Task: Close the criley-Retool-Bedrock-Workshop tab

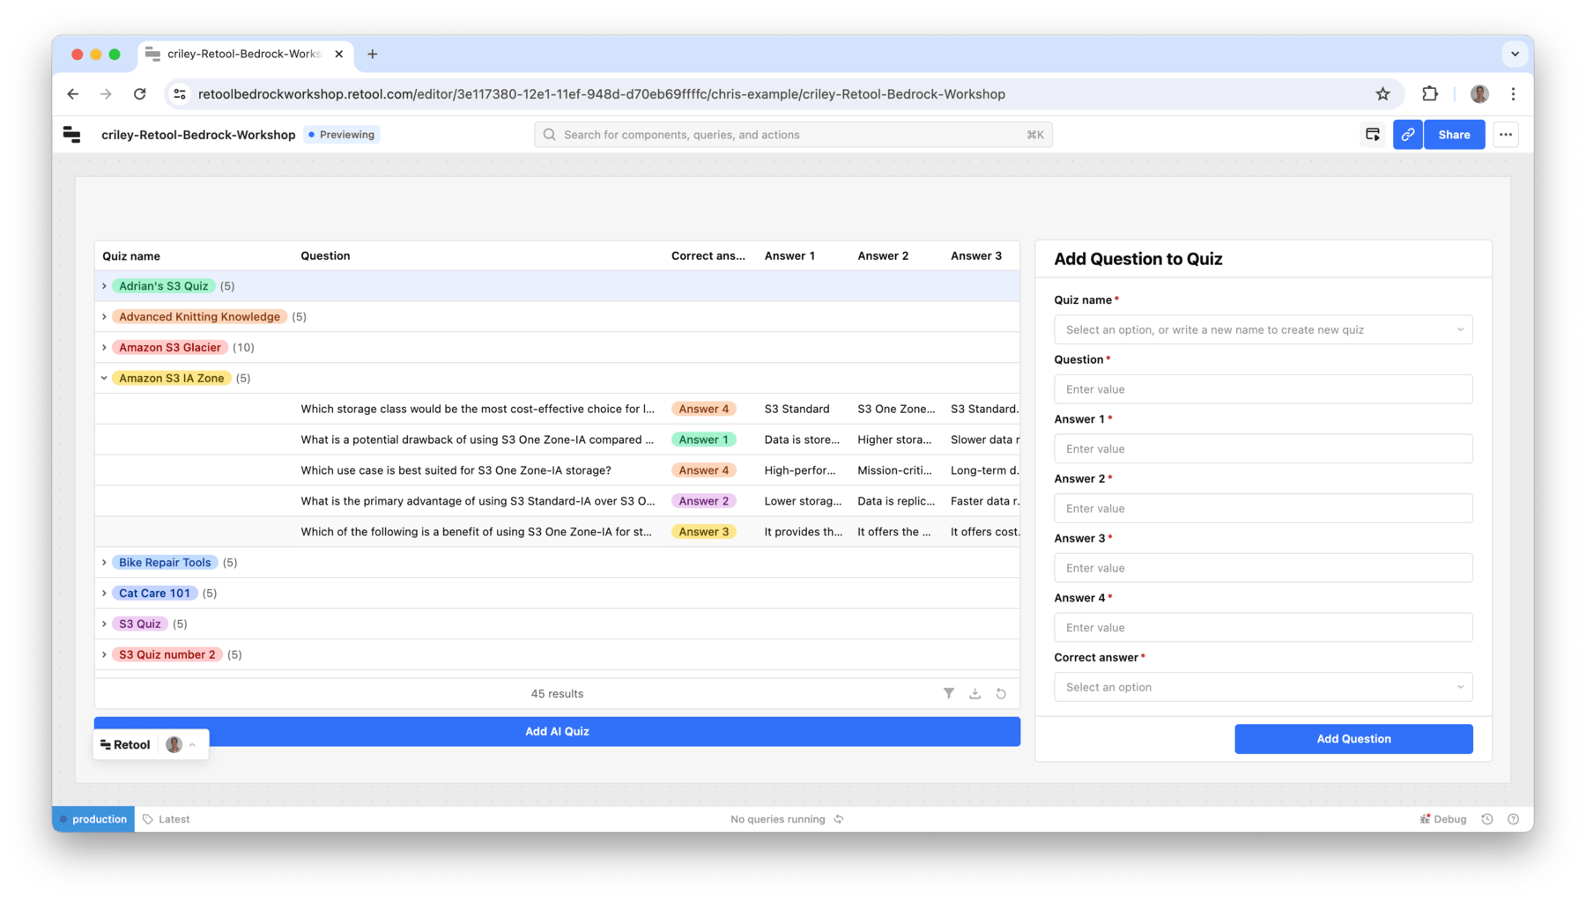Action: click(339, 55)
